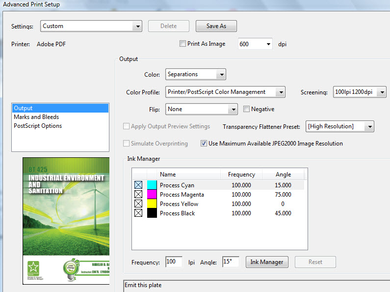Click the 75.000 angle value for Magenta
This screenshot has height=292, width=390.
[x=283, y=195]
